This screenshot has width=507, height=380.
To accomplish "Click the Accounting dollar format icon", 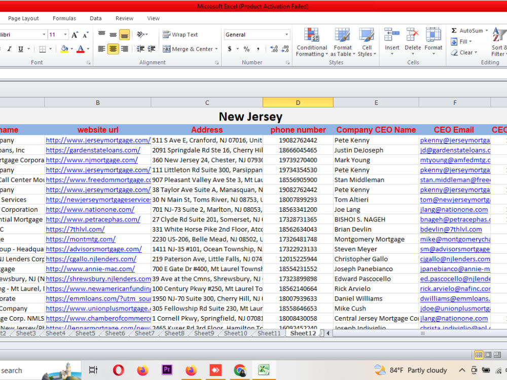I will pyautogui.click(x=230, y=49).
